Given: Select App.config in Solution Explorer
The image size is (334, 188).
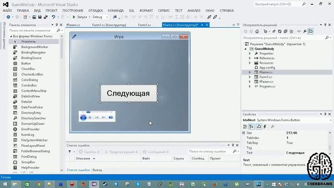Looking at the screenshot, I should coord(267,67).
